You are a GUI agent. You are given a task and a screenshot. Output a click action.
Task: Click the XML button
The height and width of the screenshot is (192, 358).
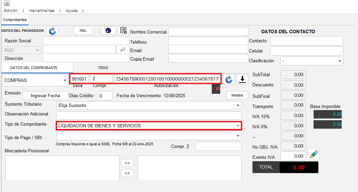[83, 30]
